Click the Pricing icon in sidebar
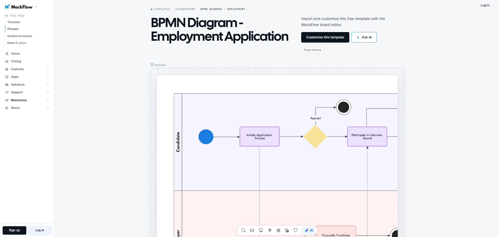The height and width of the screenshot is (237, 499). pyautogui.click(x=7, y=61)
